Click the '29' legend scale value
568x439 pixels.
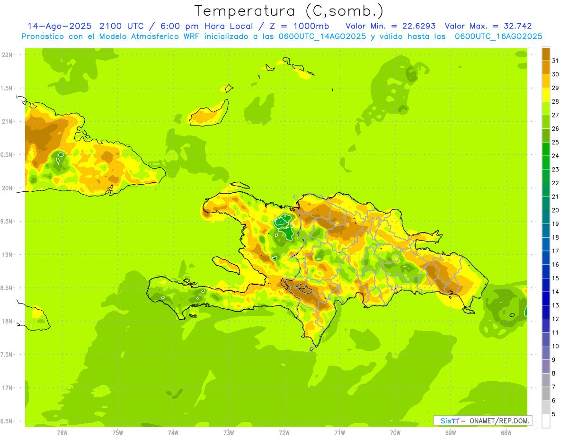tap(556, 88)
